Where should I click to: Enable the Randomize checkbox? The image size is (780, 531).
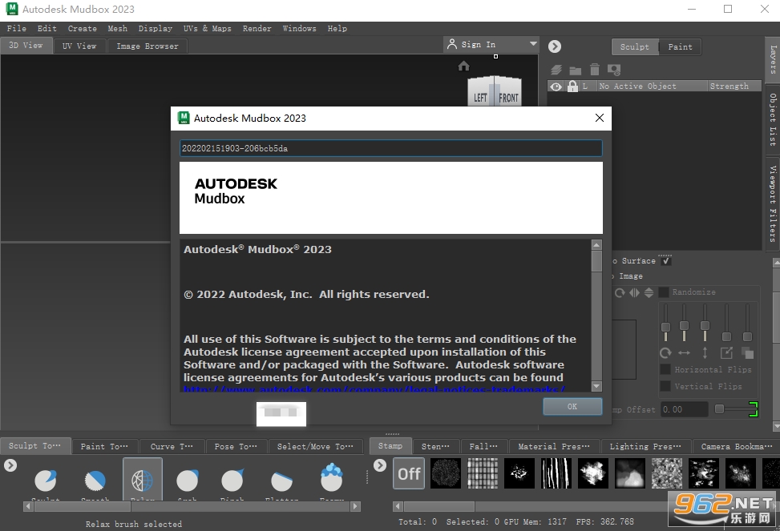pos(664,292)
